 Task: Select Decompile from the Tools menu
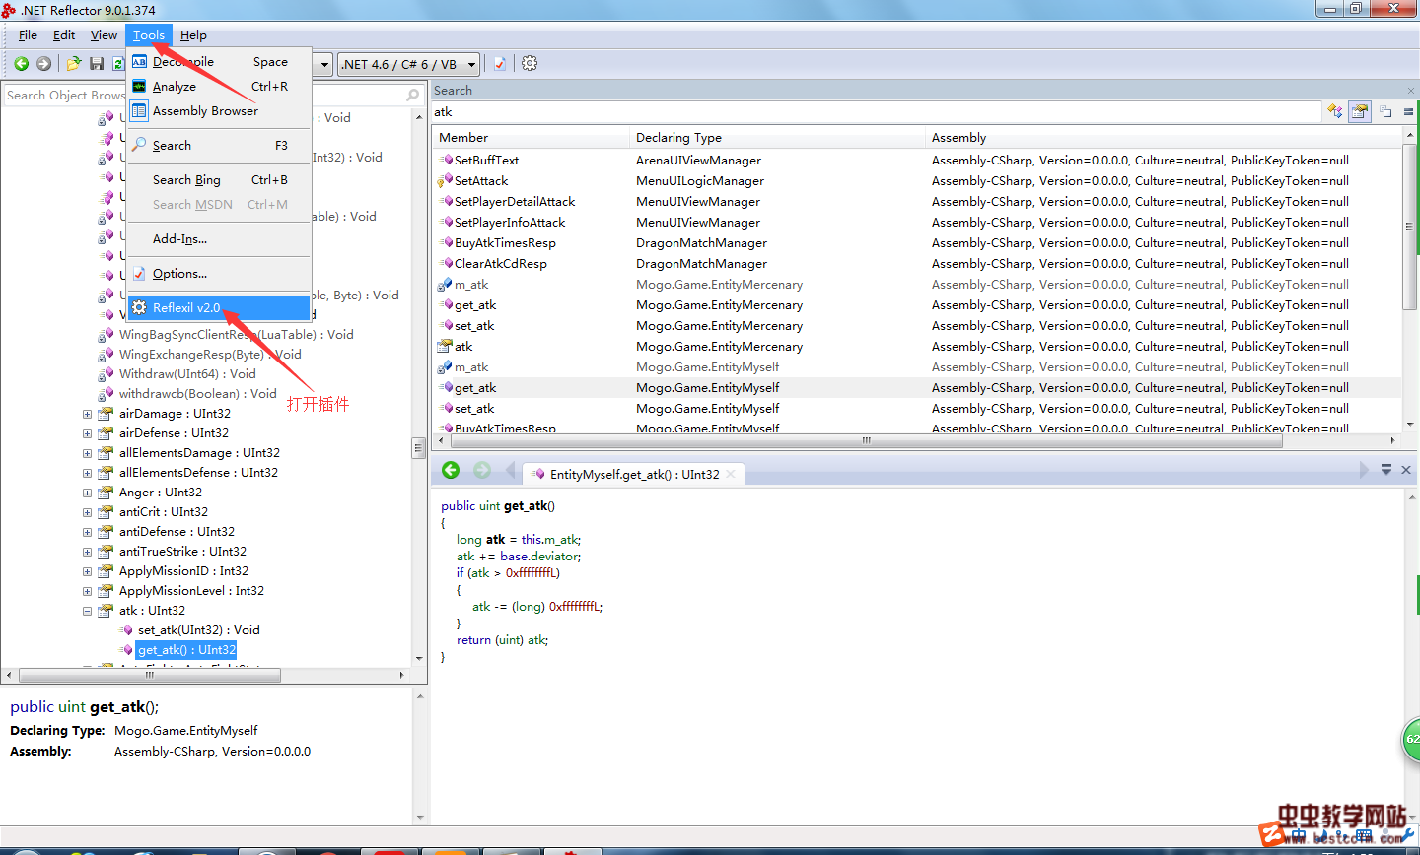(219, 61)
